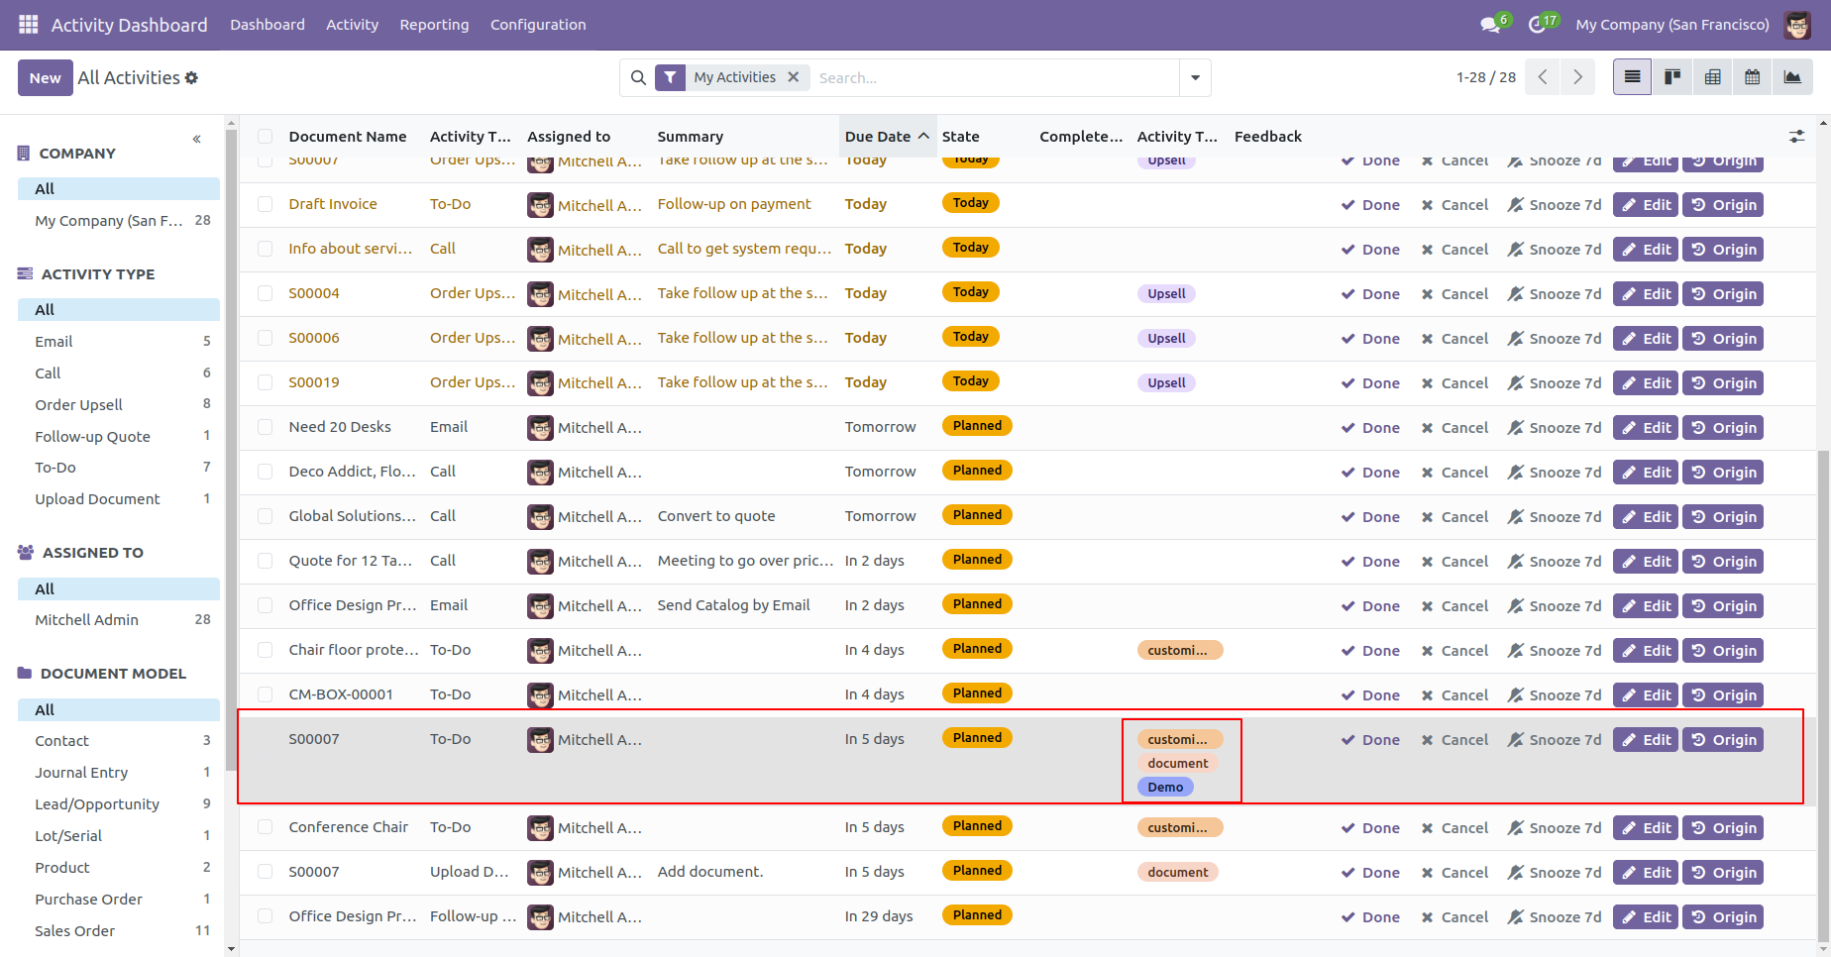Switch to pivot view
Image resolution: width=1831 pixels, height=957 pixels.
(x=1712, y=77)
